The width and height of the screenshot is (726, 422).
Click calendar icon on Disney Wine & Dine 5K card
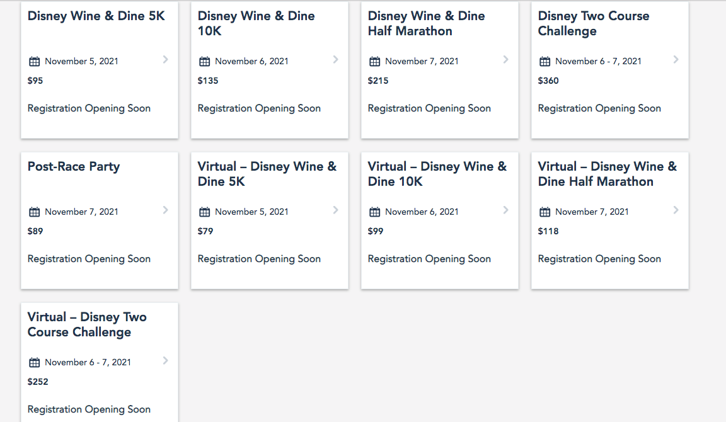(x=35, y=62)
